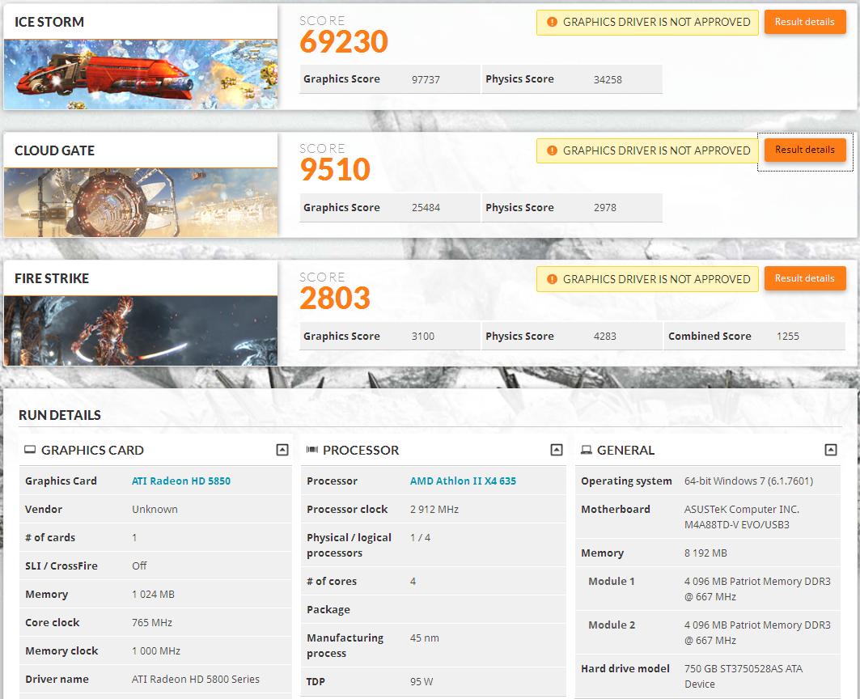This screenshot has height=699, width=860.
Task: Select Fire Strike combined score 1255
Action: tap(788, 337)
